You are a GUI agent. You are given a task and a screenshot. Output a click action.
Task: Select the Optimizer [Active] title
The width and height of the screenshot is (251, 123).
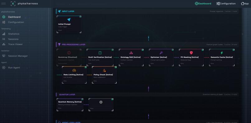click(x=159, y=57)
